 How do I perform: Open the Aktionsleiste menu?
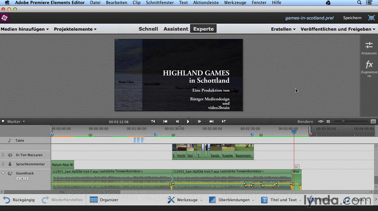coord(206,3)
